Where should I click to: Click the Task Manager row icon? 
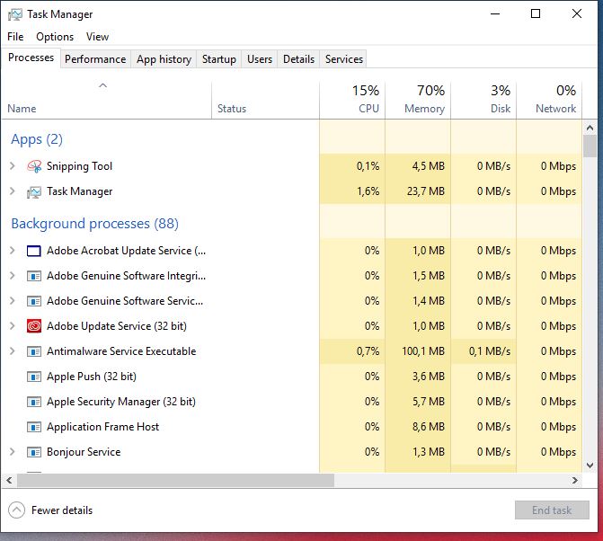click(34, 191)
